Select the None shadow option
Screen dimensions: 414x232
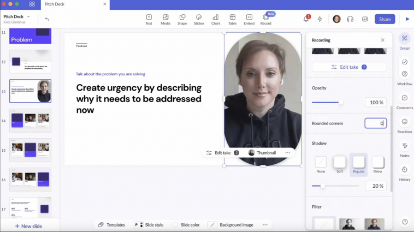pos(321,164)
